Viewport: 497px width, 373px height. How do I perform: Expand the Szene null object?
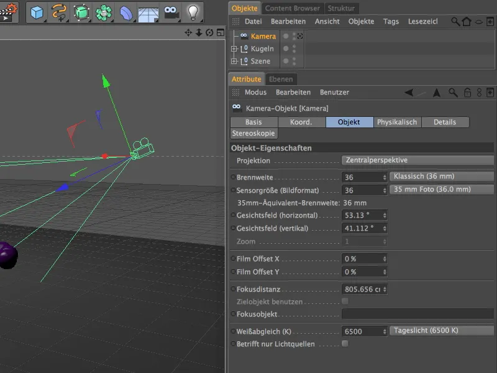234,61
